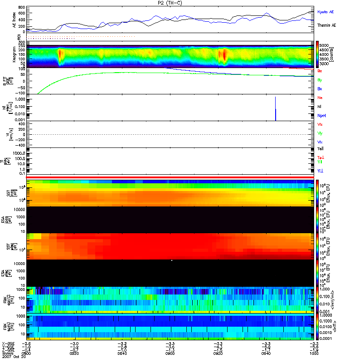Click the FBK scm nT color bar

coord(317,327)
